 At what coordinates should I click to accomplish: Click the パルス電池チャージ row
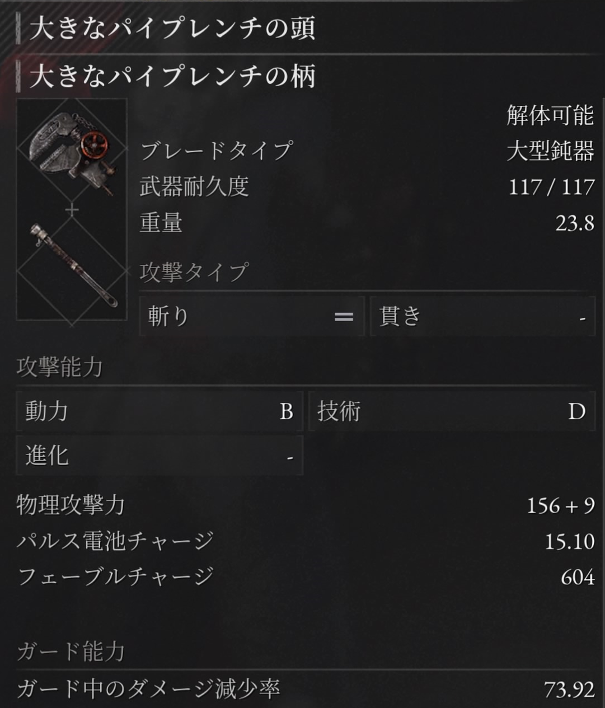[x=306, y=541]
